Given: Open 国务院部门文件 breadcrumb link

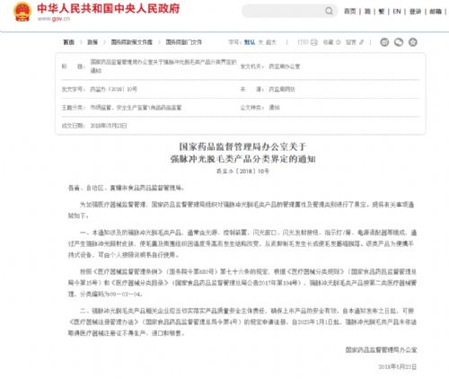Looking at the screenshot, I should coord(184,42).
